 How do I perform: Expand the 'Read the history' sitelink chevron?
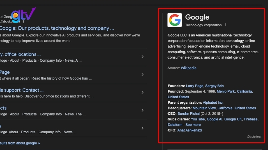click(143, 74)
